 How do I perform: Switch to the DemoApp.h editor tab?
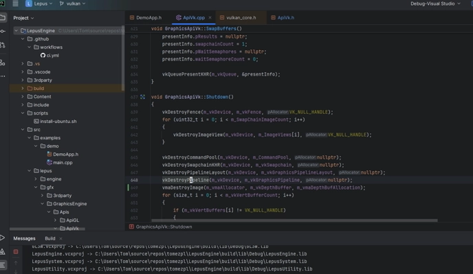pyautogui.click(x=146, y=18)
